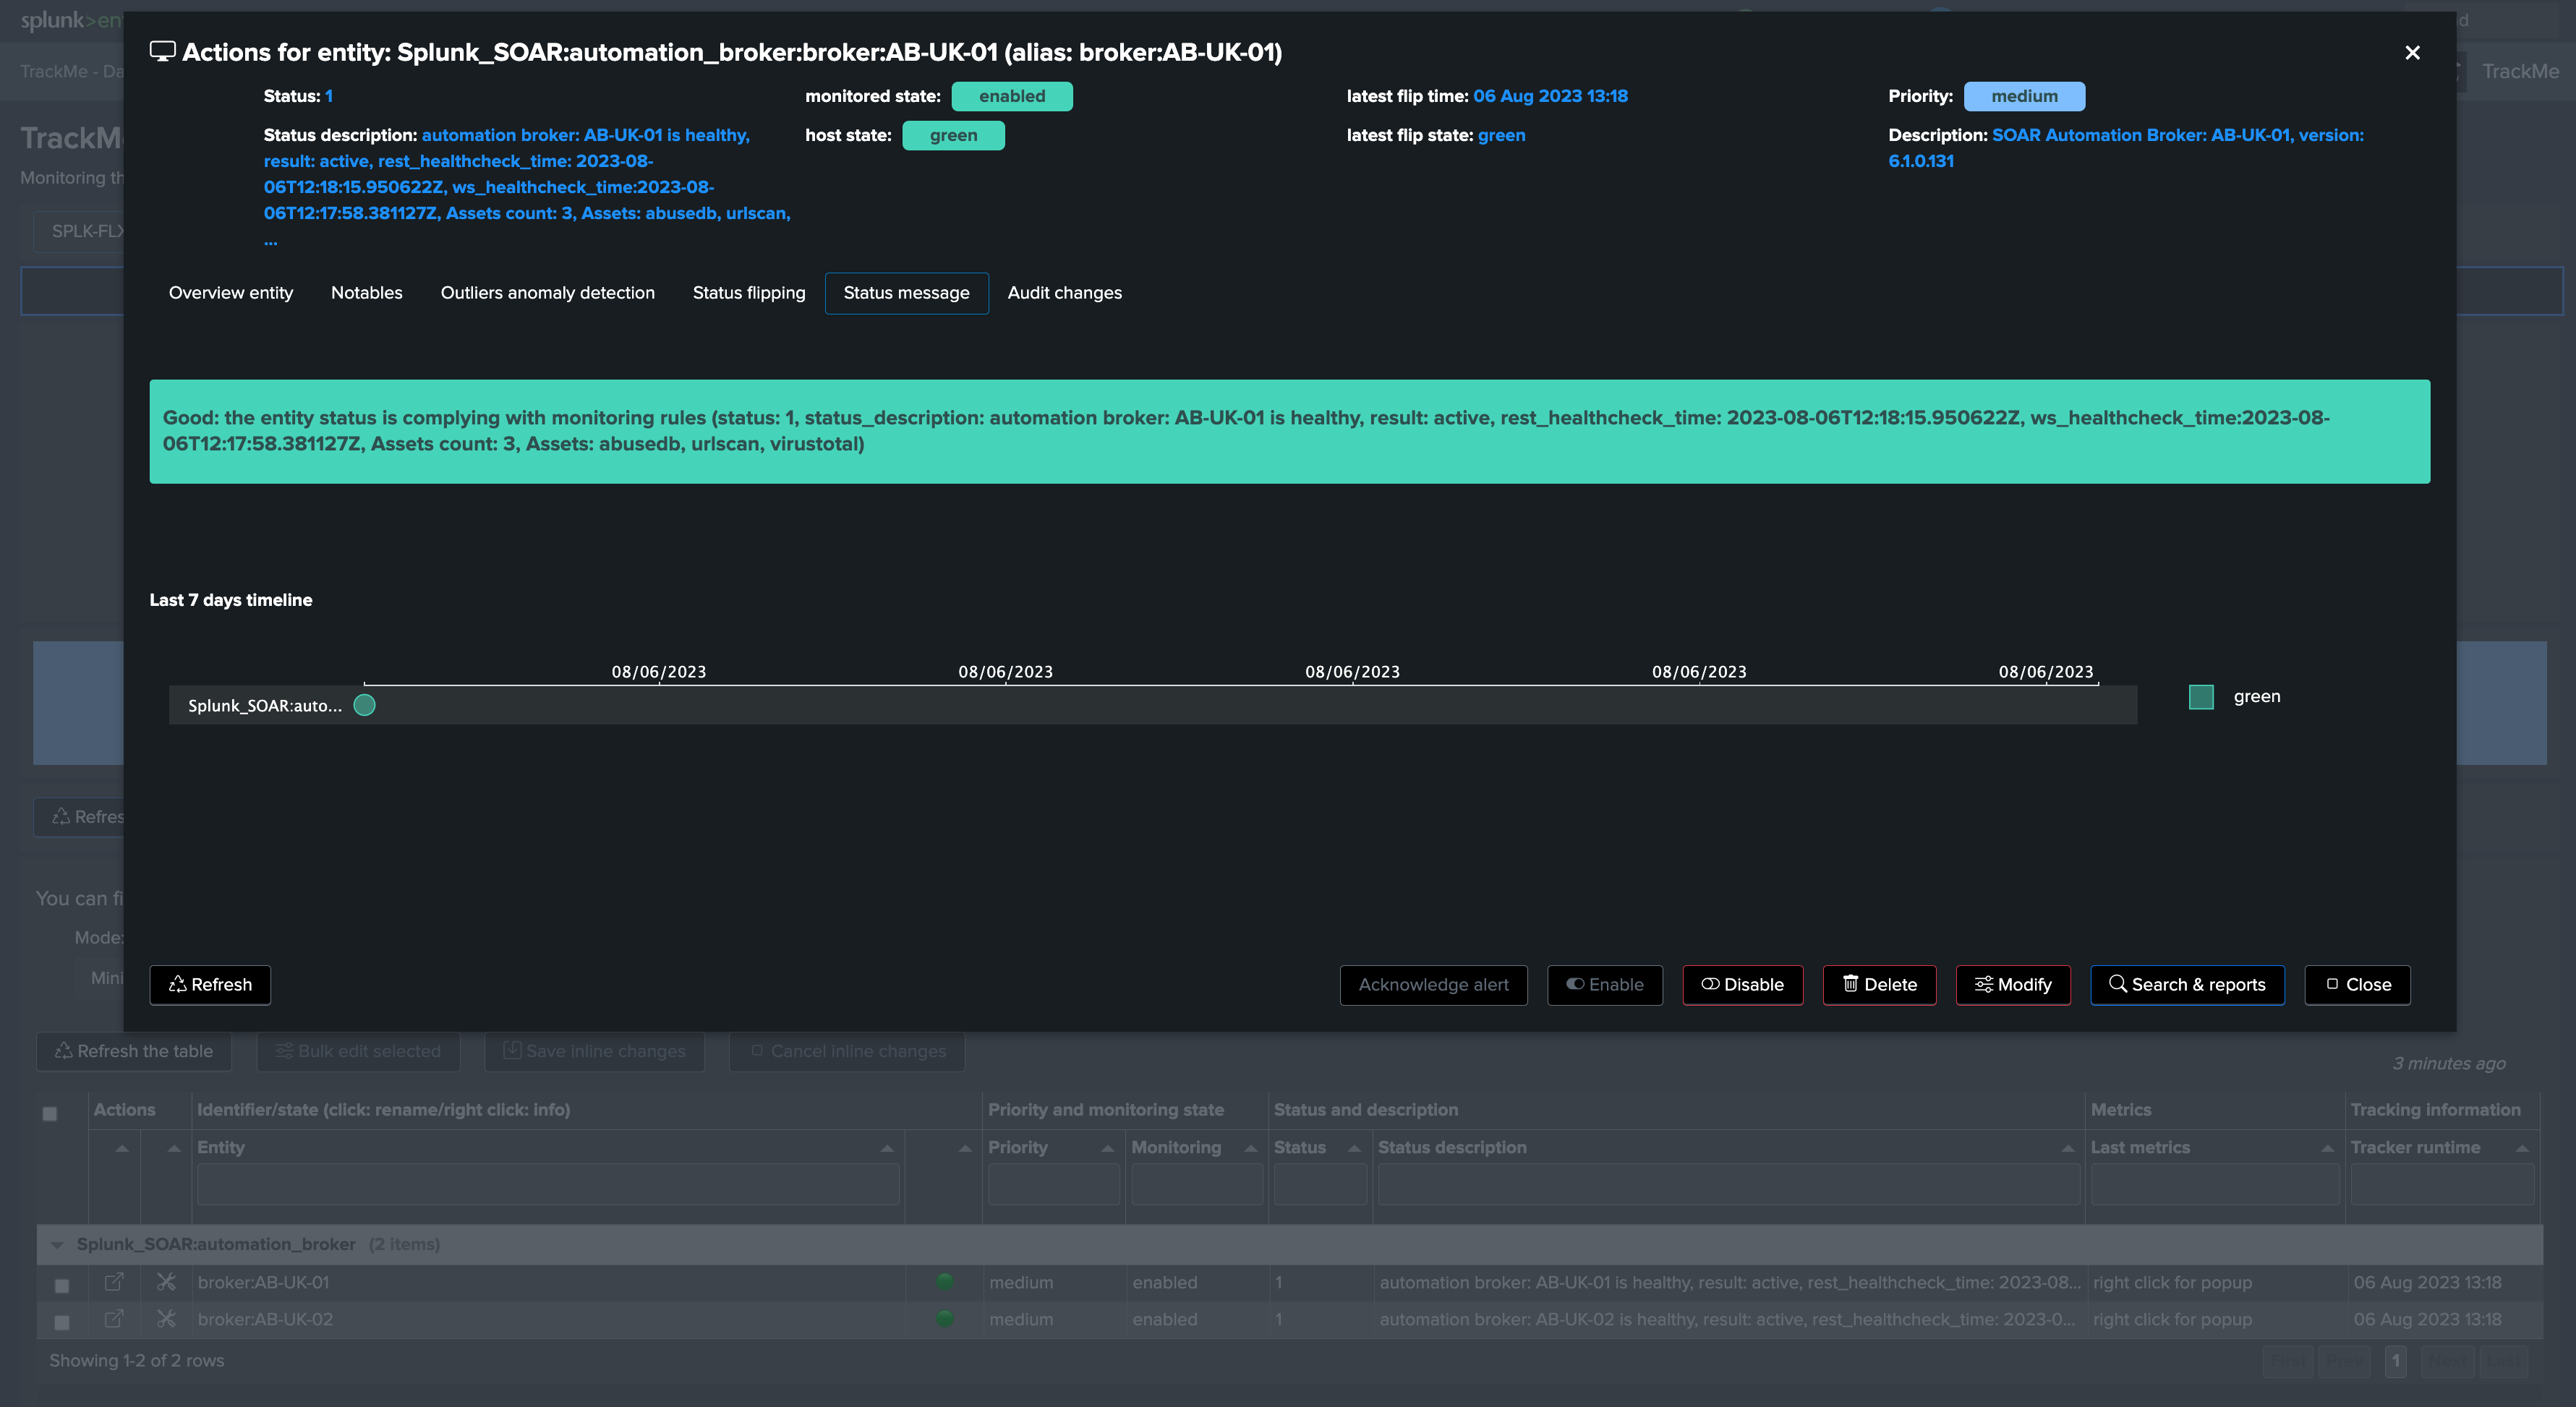The image size is (2576, 1407).
Task: Click the monitor icon beside dialog title
Action: pos(162,52)
